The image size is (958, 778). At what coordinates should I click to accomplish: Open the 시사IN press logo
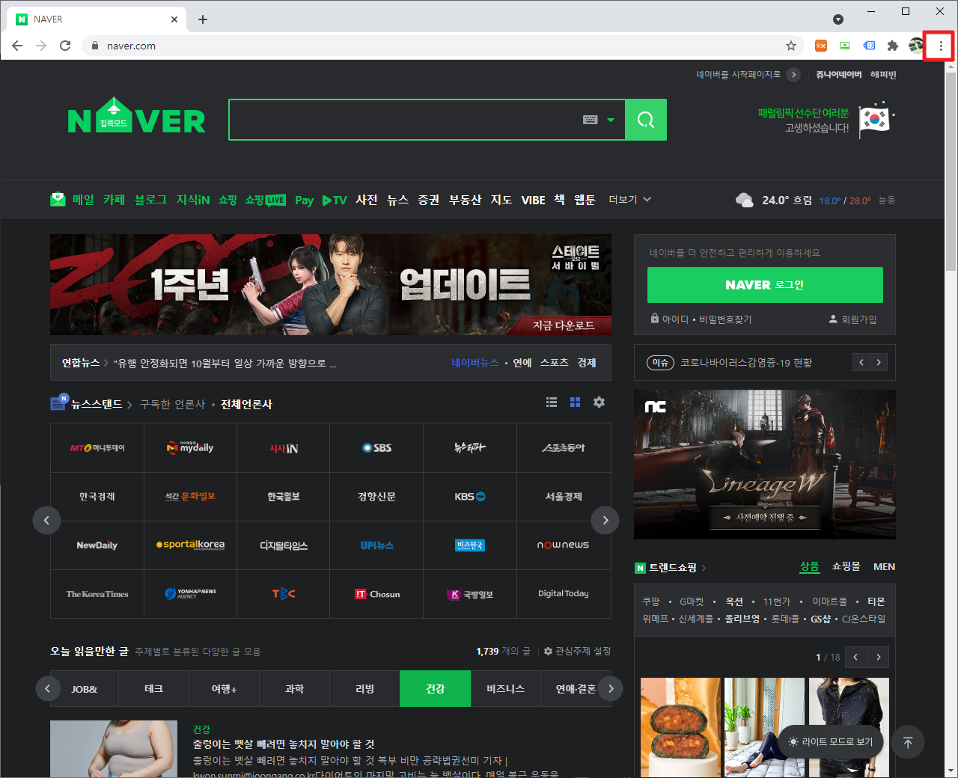pos(284,447)
